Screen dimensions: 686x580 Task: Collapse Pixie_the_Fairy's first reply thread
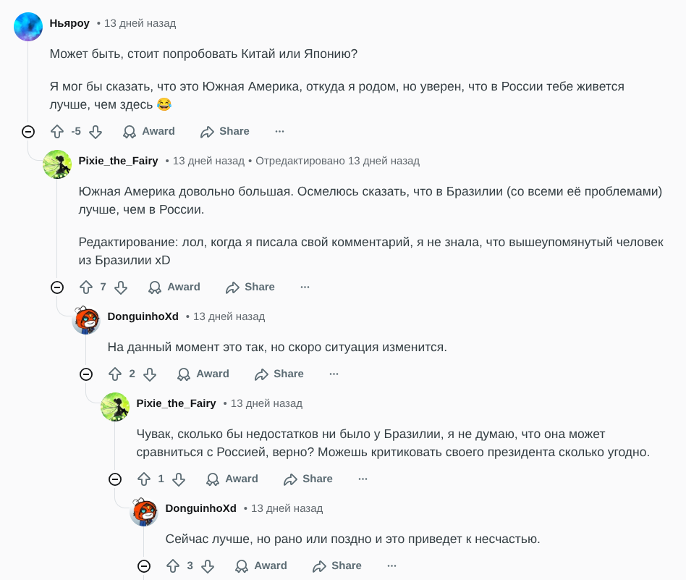(57, 287)
